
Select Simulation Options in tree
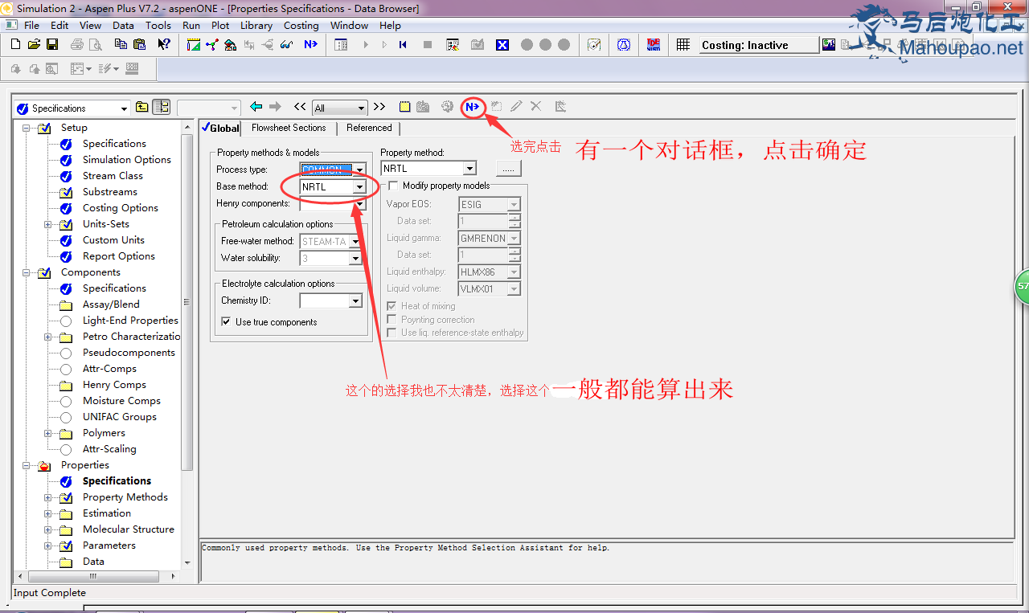click(127, 160)
